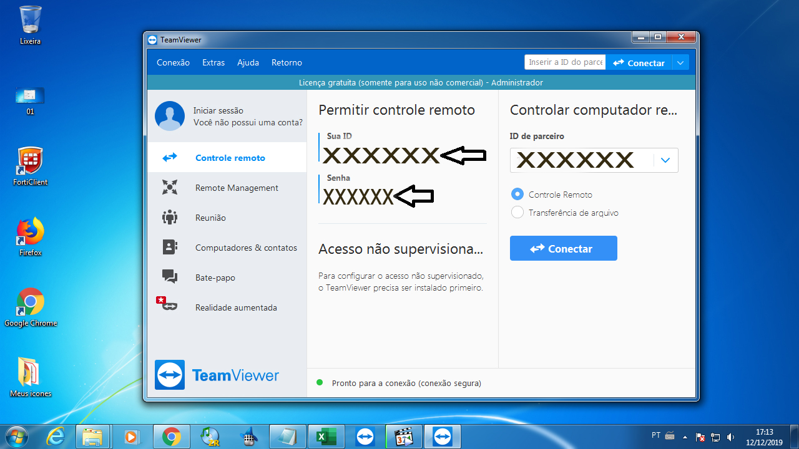Image resolution: width=799 pixels, height=449 pixels.
Task: Open the Ajuda menu
Action: (248, 62)
